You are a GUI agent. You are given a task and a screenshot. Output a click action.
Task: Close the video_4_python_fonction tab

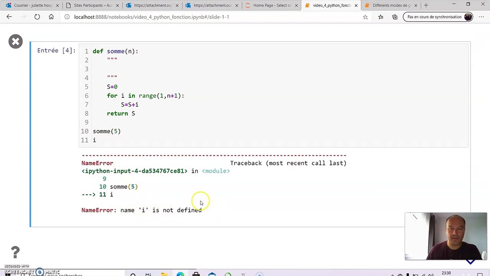pyautogui.click(x=356, y=5)
